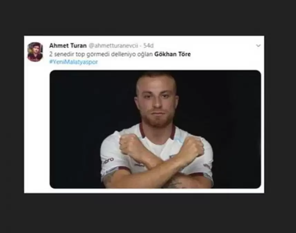The image size is (296, 233).
Task: Open the #YeniMalatyaspor hashtag
Action: point(74,62)
